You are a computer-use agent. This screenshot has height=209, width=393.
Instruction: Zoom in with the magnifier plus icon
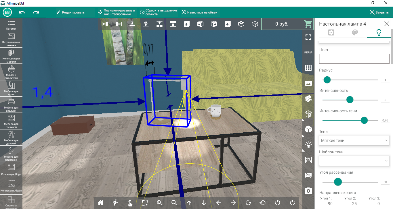(160, 203)
